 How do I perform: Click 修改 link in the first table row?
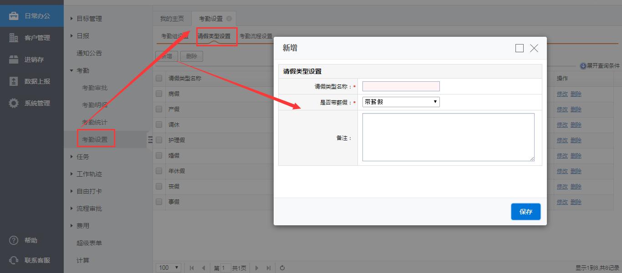(x=562, y=94)
